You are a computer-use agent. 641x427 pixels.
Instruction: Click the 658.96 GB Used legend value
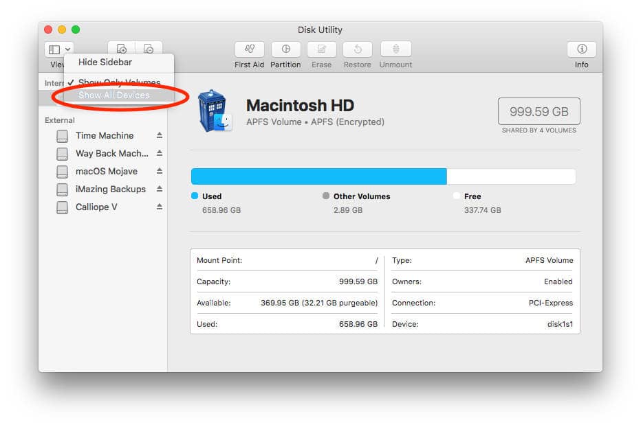click(221, 210)
